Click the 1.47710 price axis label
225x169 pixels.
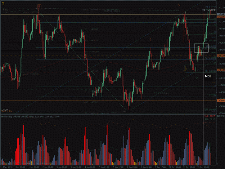pos(221,8)
